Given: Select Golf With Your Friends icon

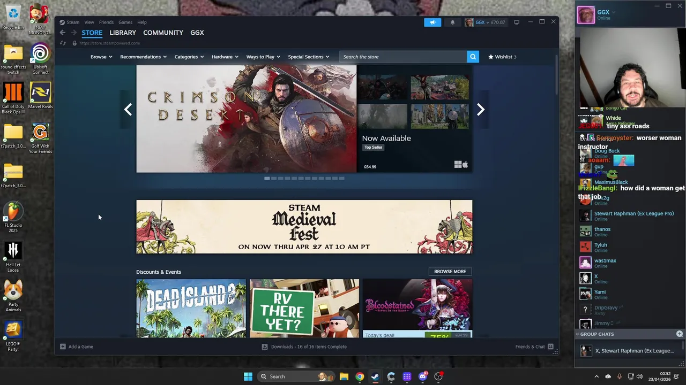Looking at the screenshot, I should coord(40,139).
